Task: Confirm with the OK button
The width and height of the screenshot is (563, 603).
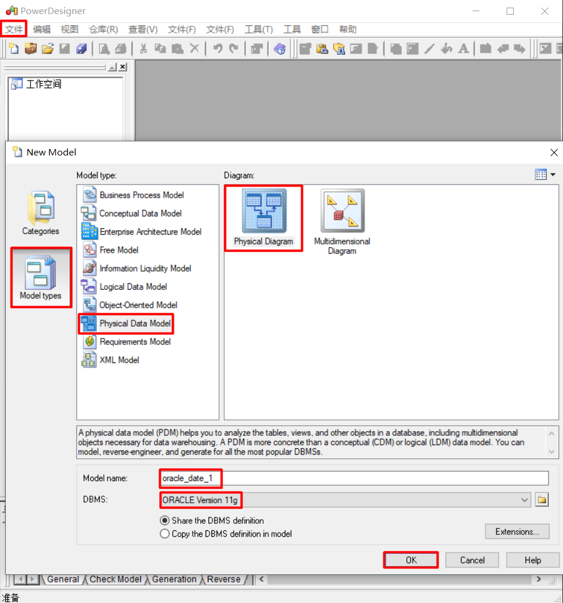Action: click(x=411, y=560)
